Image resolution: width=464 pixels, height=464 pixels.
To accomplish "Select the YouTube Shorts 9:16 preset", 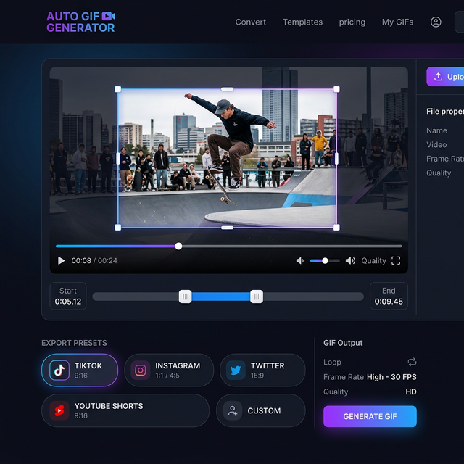I will (125, 410).
